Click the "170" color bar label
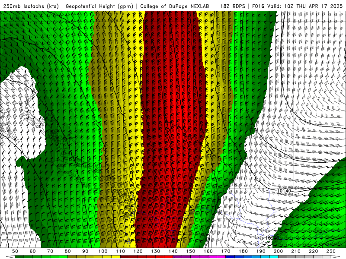 [226, 251]
